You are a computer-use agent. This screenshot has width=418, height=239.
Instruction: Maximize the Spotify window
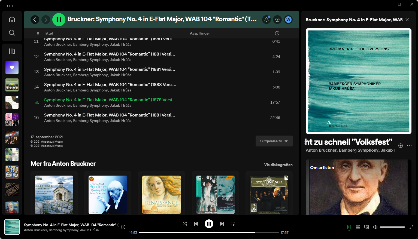tap(399, 4)
